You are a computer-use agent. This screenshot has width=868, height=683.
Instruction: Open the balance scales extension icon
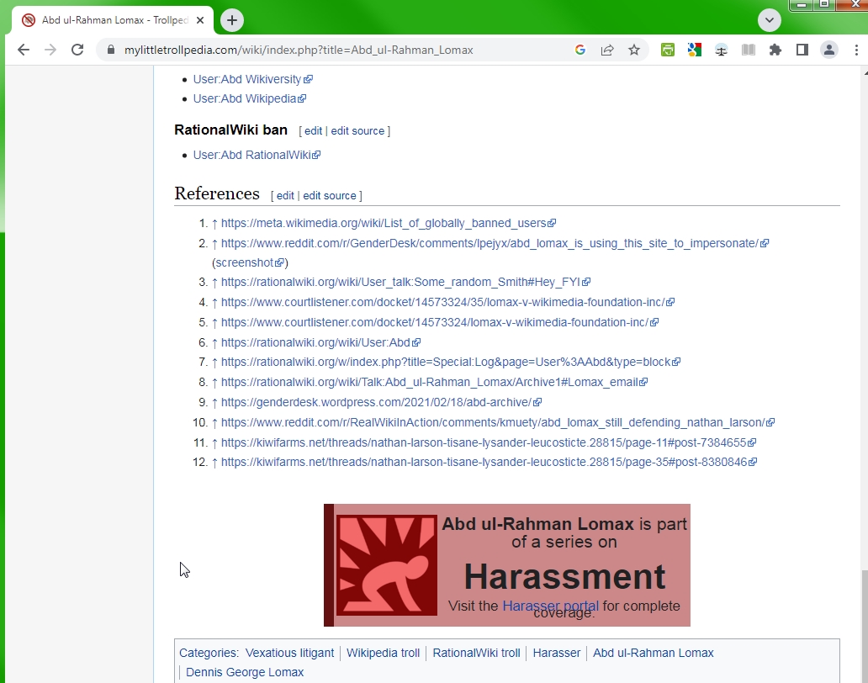tap(722, 50)
